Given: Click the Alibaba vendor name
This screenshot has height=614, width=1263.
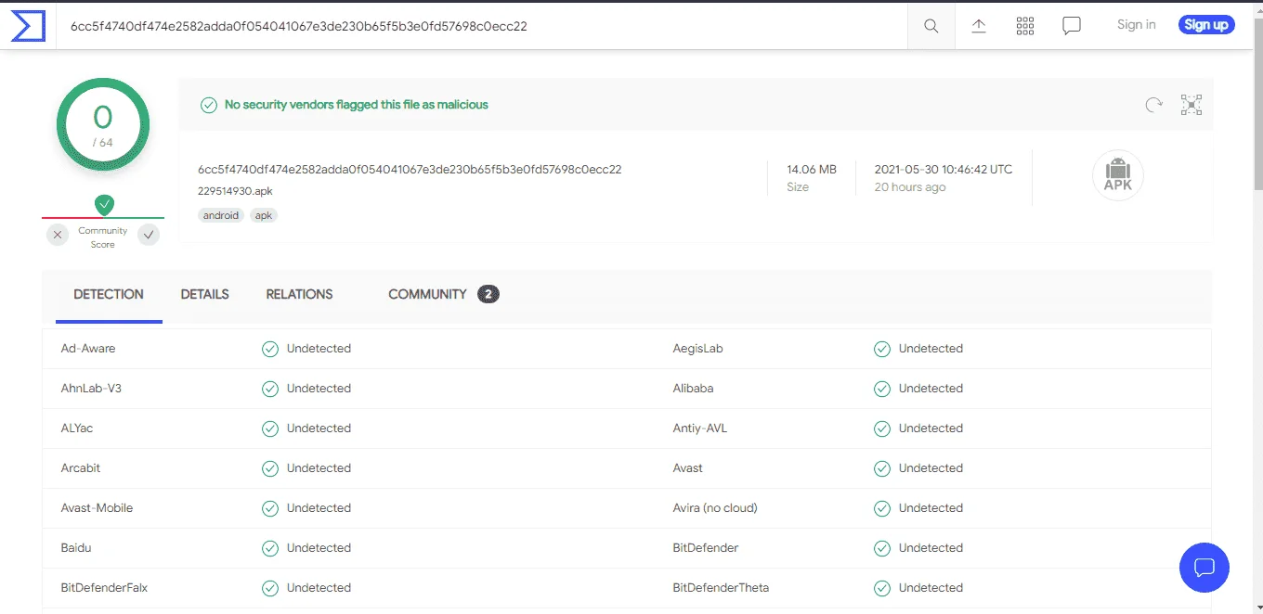Looking at the screenshot, I should click(x=693, y=389).
